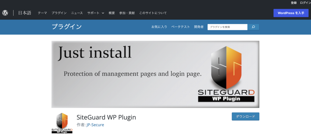
Task: Open the 開発者 link
Action: pyautogui.click(x=199, y=27)
